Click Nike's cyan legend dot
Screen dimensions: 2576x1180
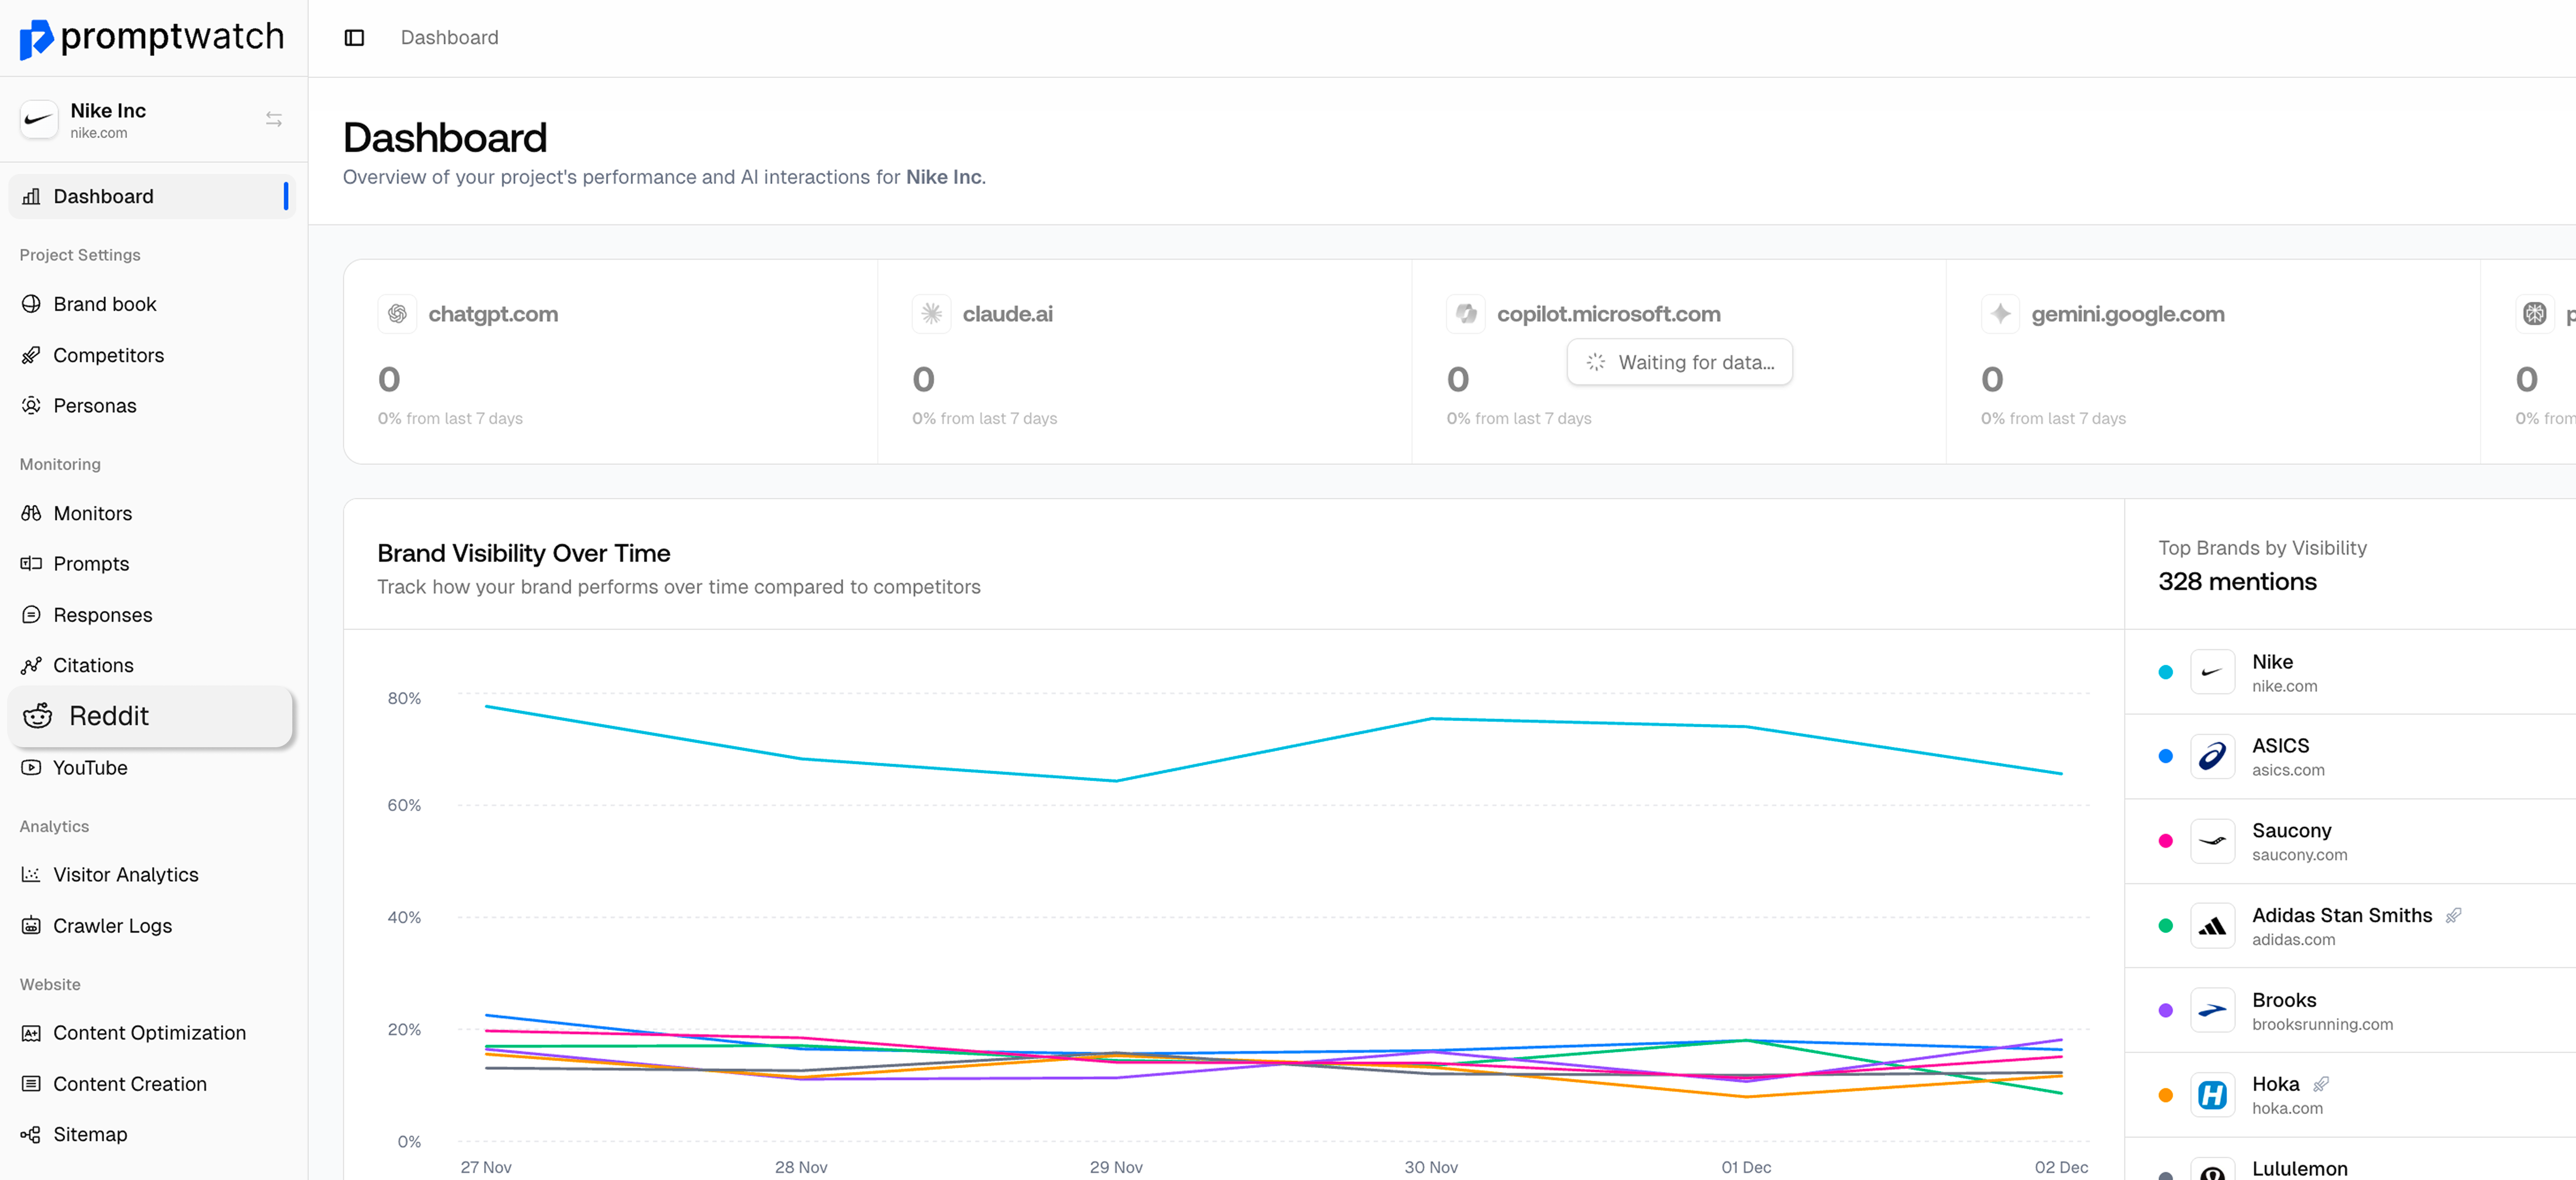(2165, 673)
